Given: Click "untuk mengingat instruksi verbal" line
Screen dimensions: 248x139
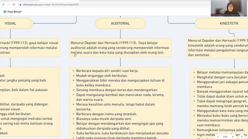Looking at the screenshot, I should (x=26, y=119).
